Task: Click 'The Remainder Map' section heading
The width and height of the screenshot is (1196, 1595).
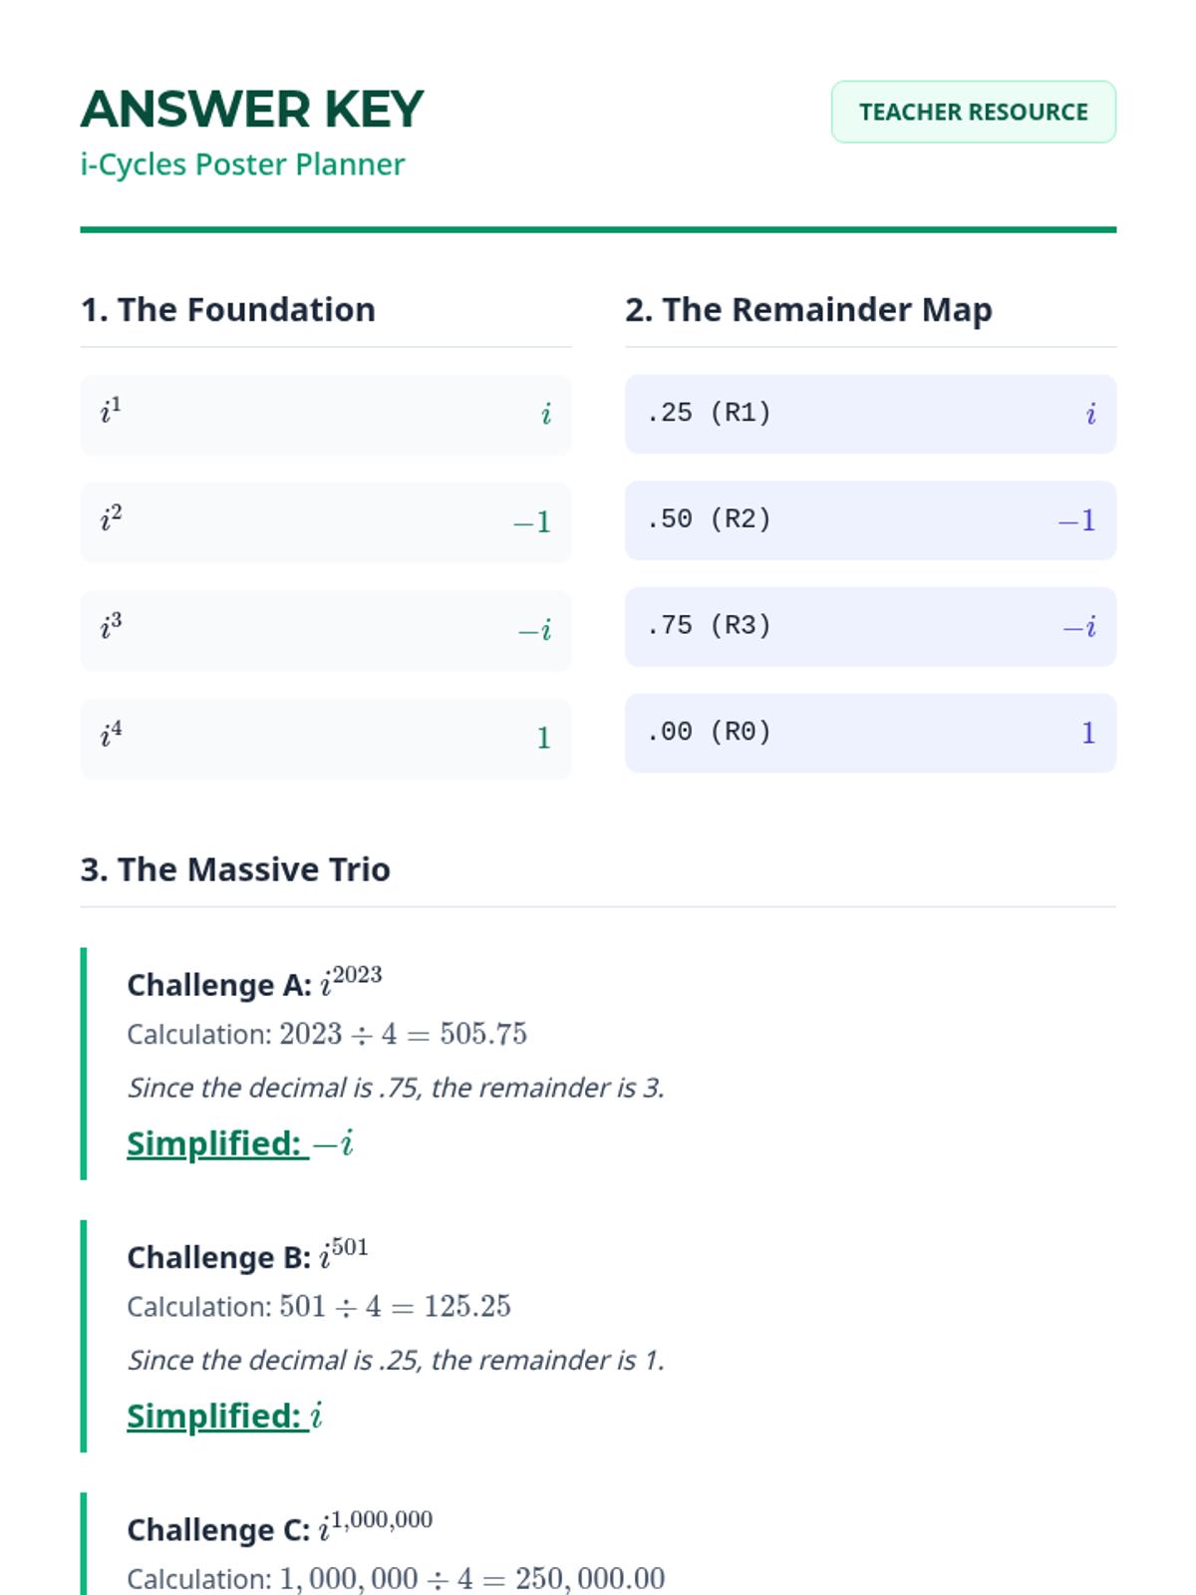Action: coord(808,310)
